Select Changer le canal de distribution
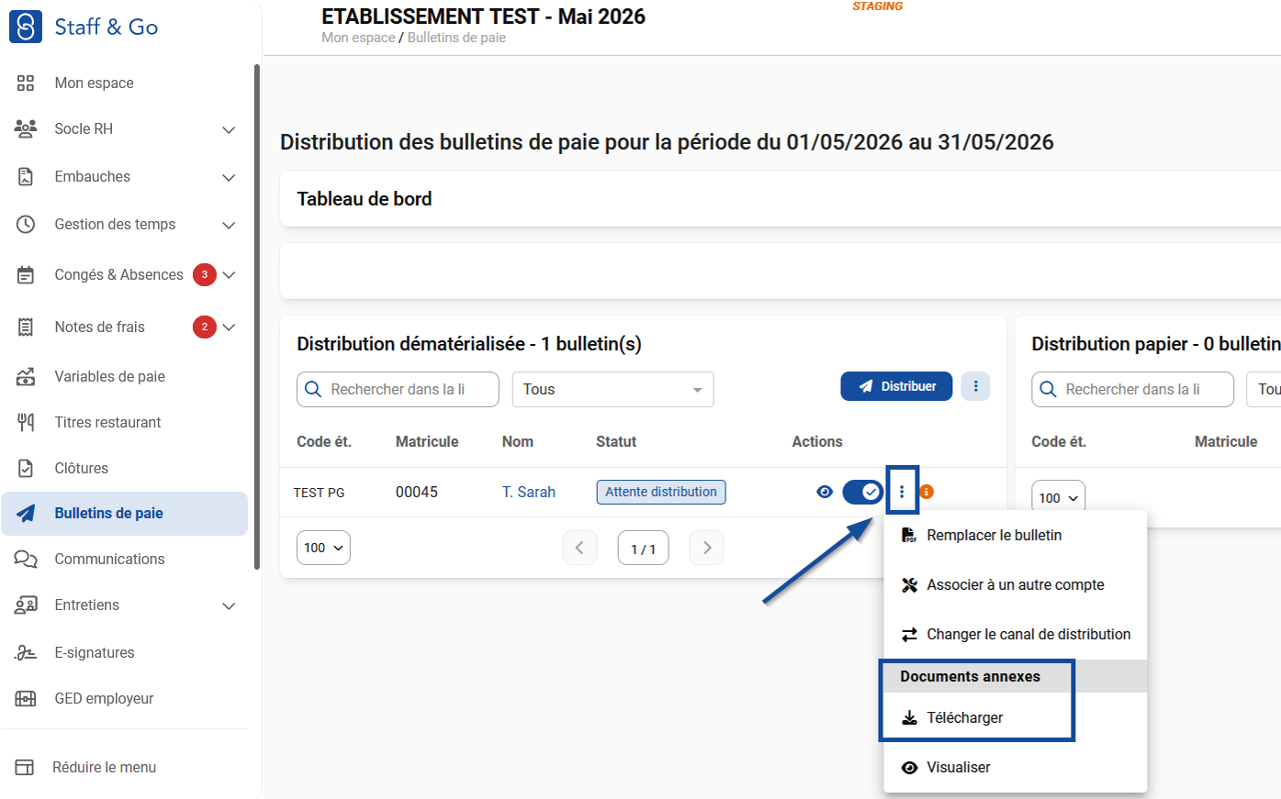Image resolution: width=1281 pixels, height=799 pixels. coord(1015,634)
